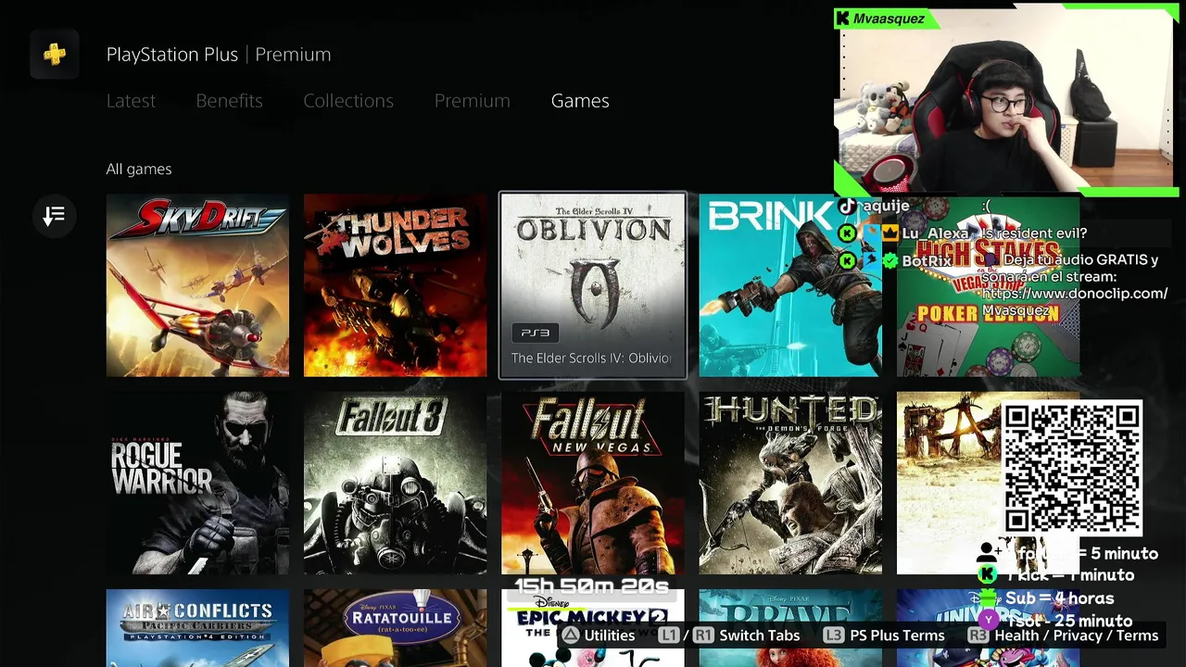The height and width of the screenshot is (667, 1186).
Task: Open the Collections tab
Action: (x=348, y=101)
